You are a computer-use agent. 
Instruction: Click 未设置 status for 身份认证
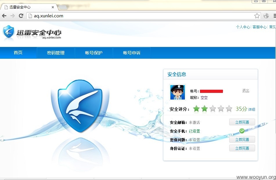point(194,148)
